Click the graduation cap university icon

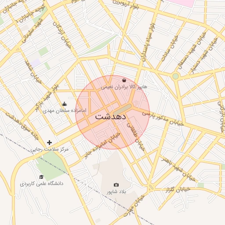(x=41, y=177)
